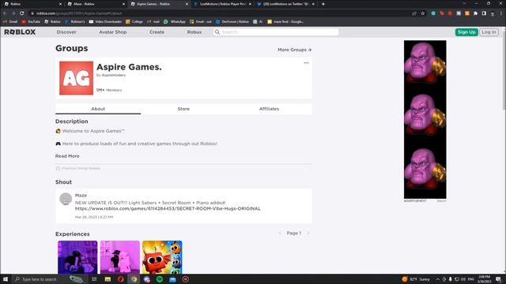
Task: Select the Store tab
Action: [x=183, y=109]
